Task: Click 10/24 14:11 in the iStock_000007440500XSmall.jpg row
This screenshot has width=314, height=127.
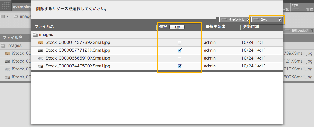Action: pyautogui.click(x=253, y=66)
